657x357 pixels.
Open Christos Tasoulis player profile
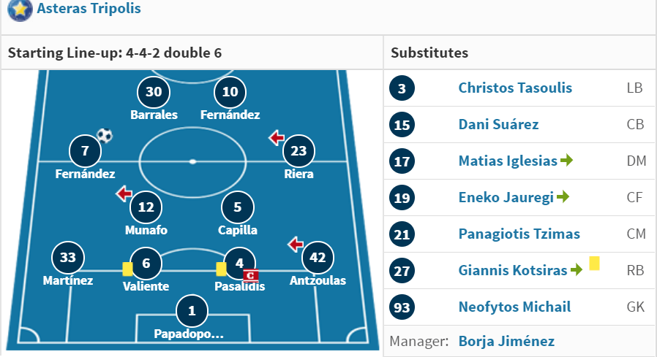click(x=515, y=88)
